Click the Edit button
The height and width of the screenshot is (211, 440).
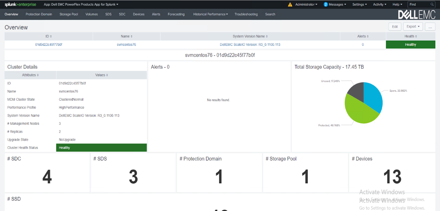394,26
